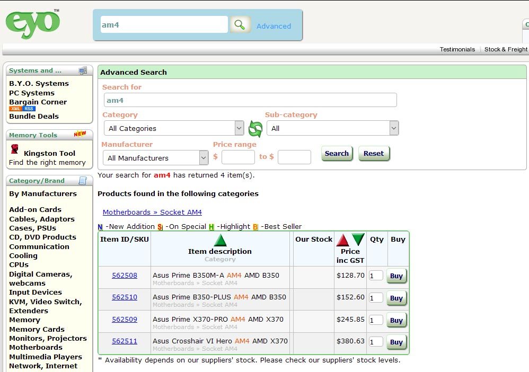Screen dimensions: 529x372
Task: Click the Reset button
Action: [374, 154]
